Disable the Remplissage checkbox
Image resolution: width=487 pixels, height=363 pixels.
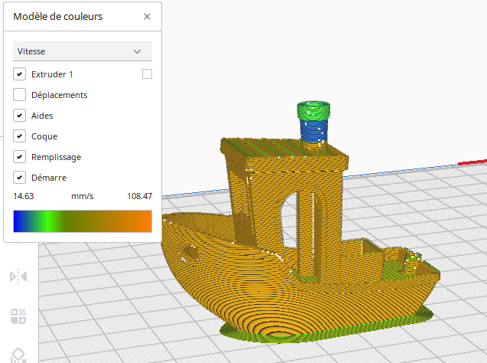pos(19,157)
